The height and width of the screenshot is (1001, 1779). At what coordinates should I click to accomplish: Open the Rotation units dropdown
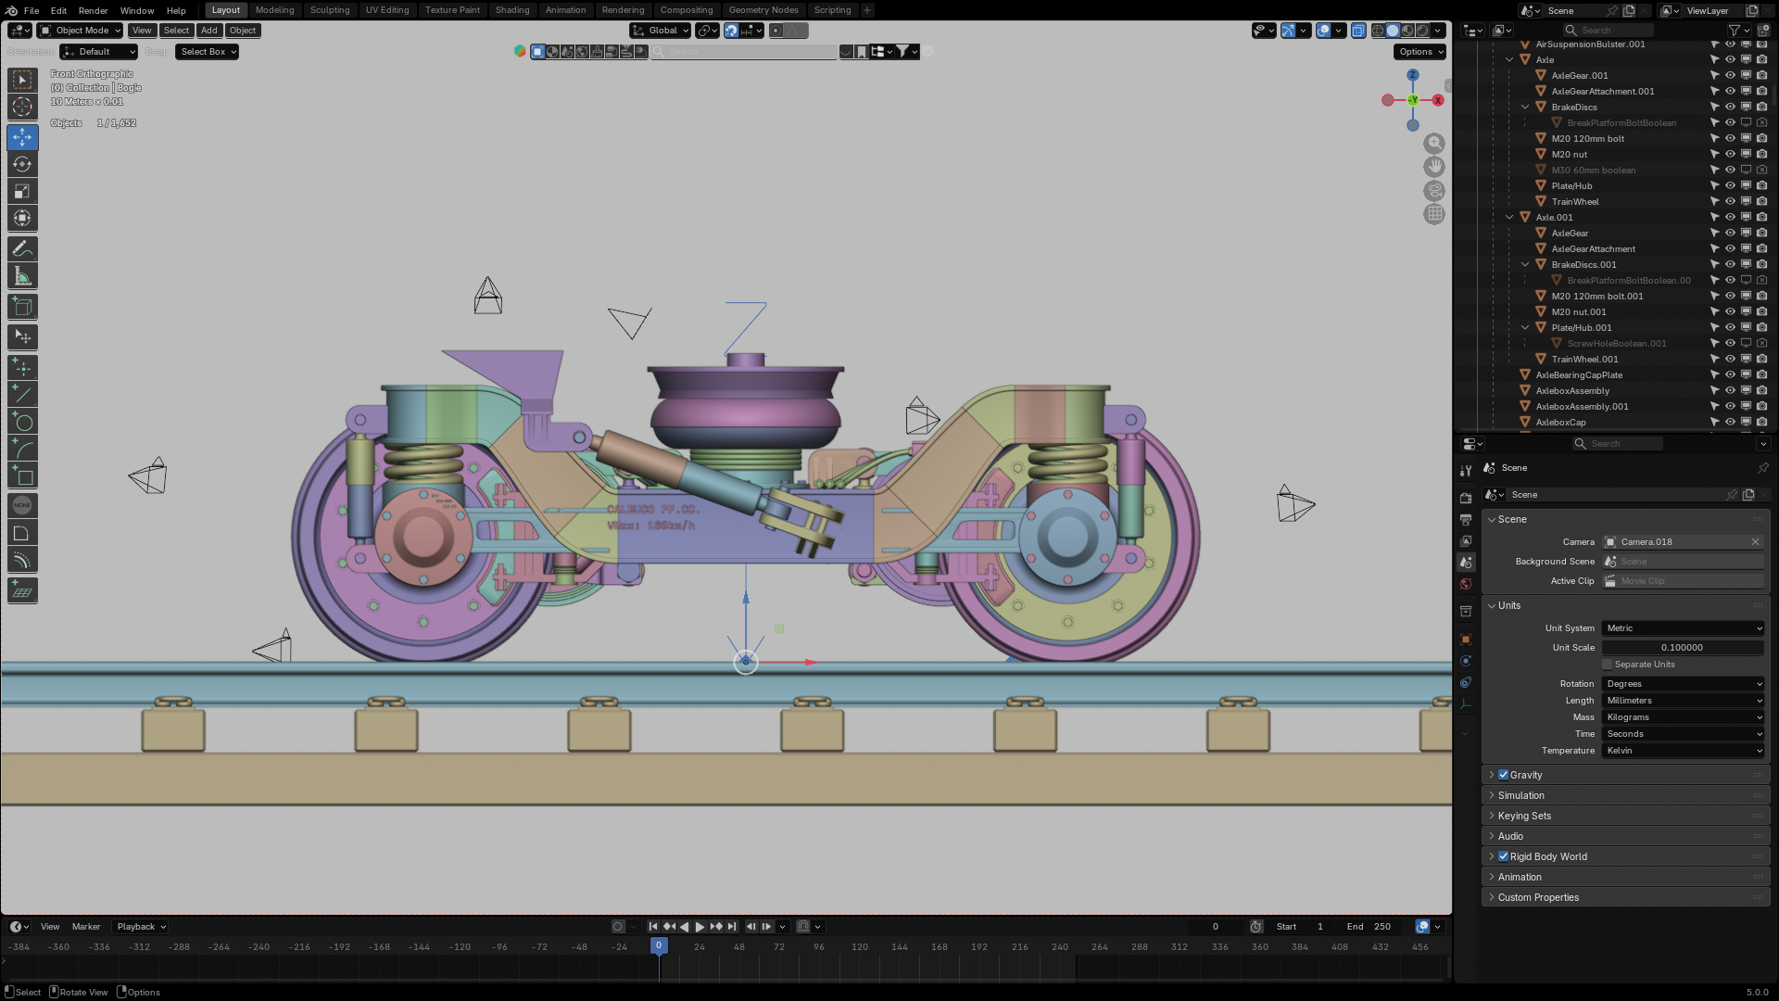pos(1683,684)
